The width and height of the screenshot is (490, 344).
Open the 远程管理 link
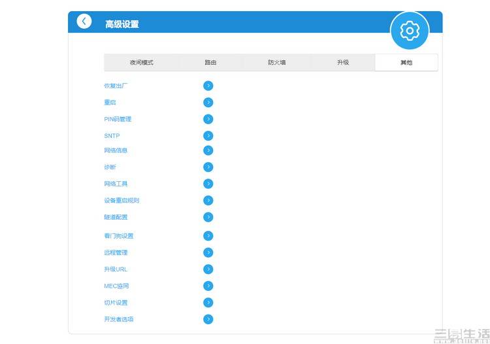[x=116, y=252]
